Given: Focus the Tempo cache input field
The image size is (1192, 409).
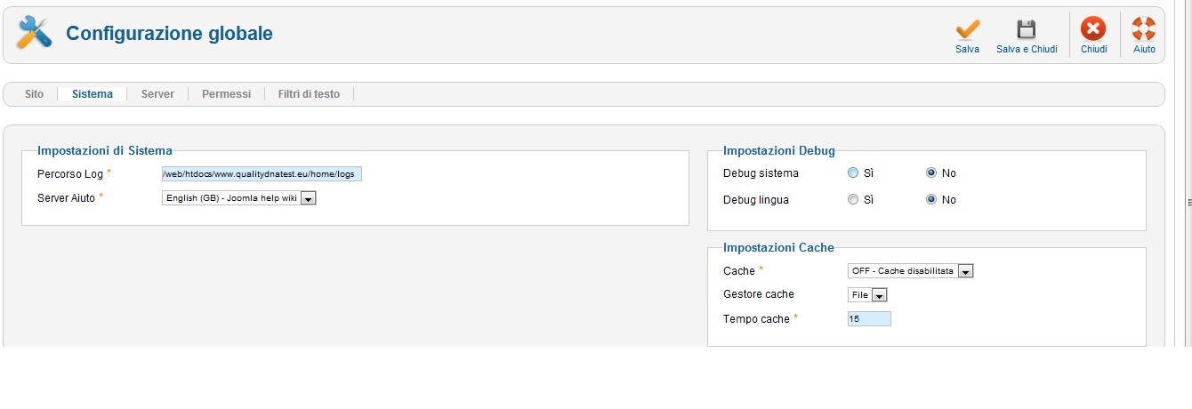Looking at the screenshot, I should click(x=869, y=319).
